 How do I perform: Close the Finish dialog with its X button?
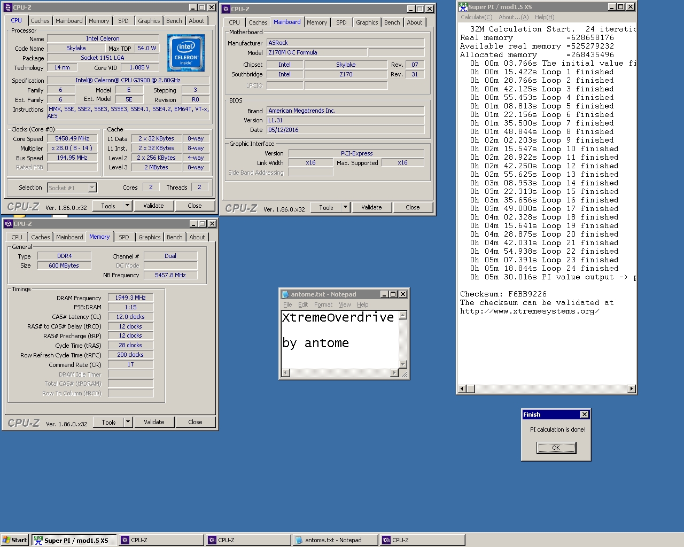point(585,415)
